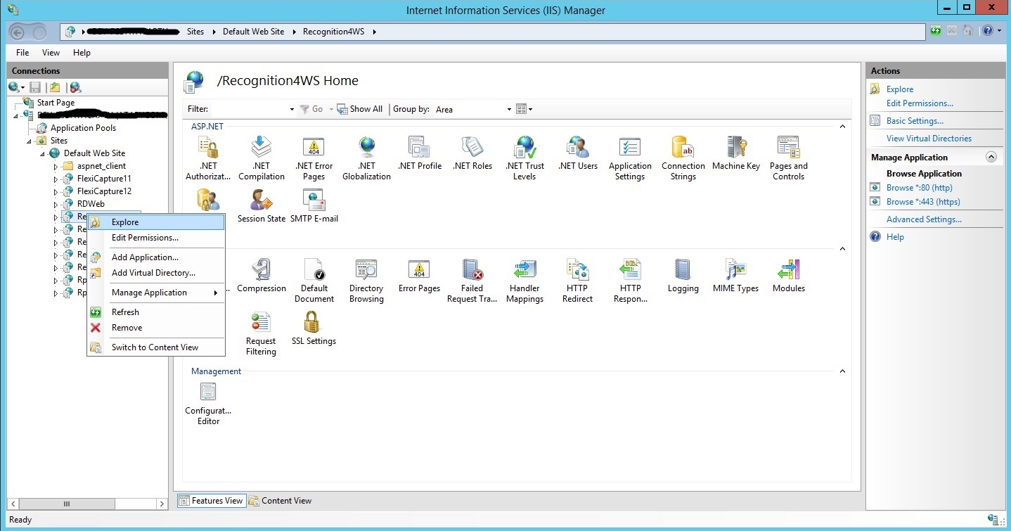Expand the FlexCapture12 tree node
1011x531 pixels.
tap(56, 191)
